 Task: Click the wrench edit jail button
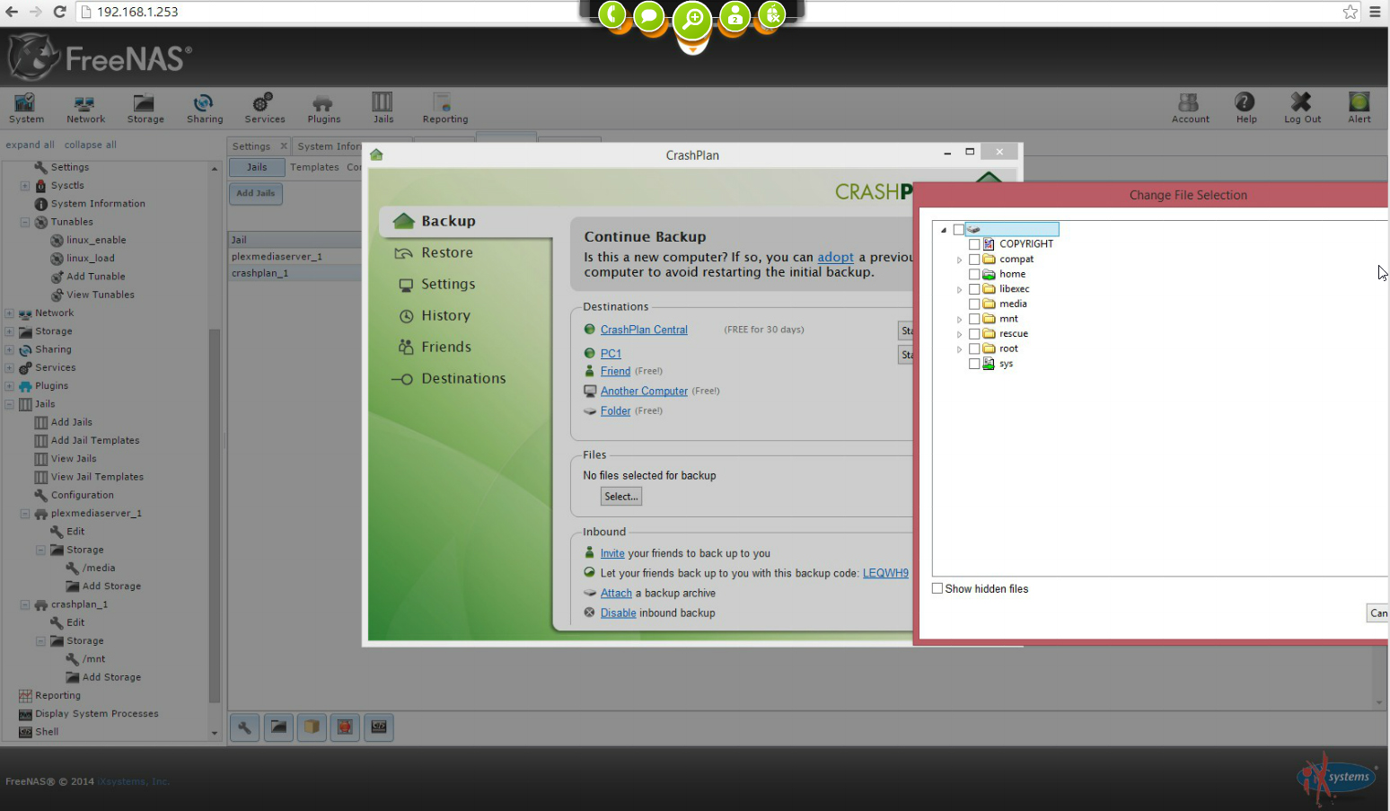coord(244,727)
